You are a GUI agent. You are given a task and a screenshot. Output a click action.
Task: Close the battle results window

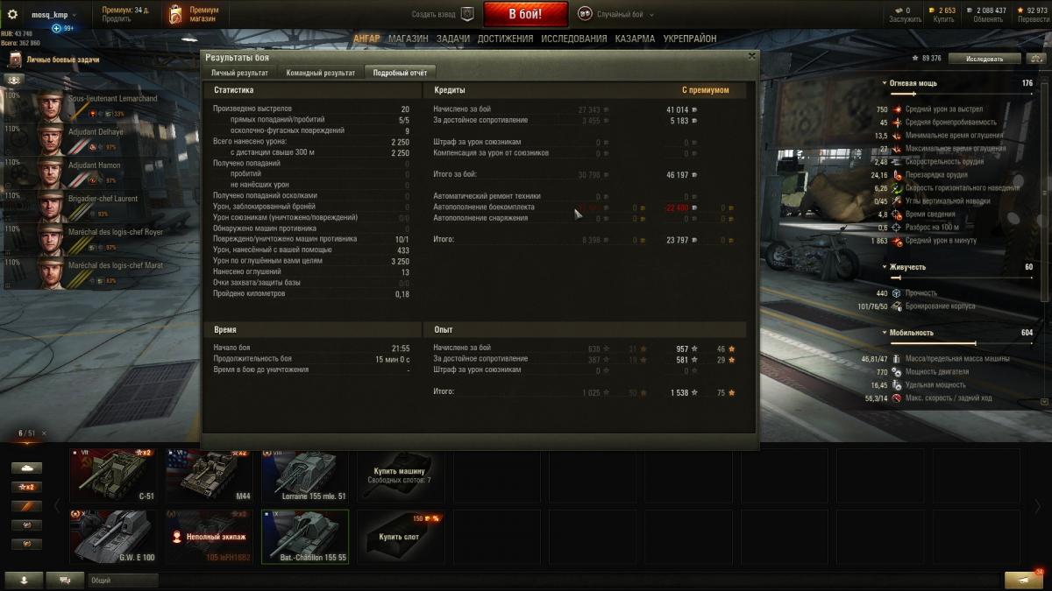click(751, 56)
